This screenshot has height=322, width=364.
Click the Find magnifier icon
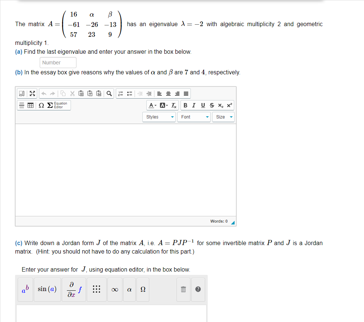pos(109,93)
